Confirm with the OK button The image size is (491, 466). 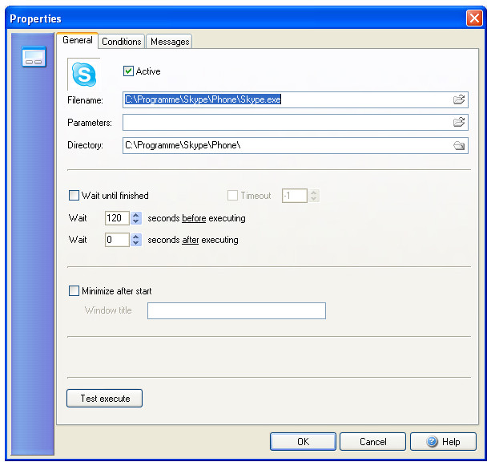pyautogui.click(x=303, y=442)
